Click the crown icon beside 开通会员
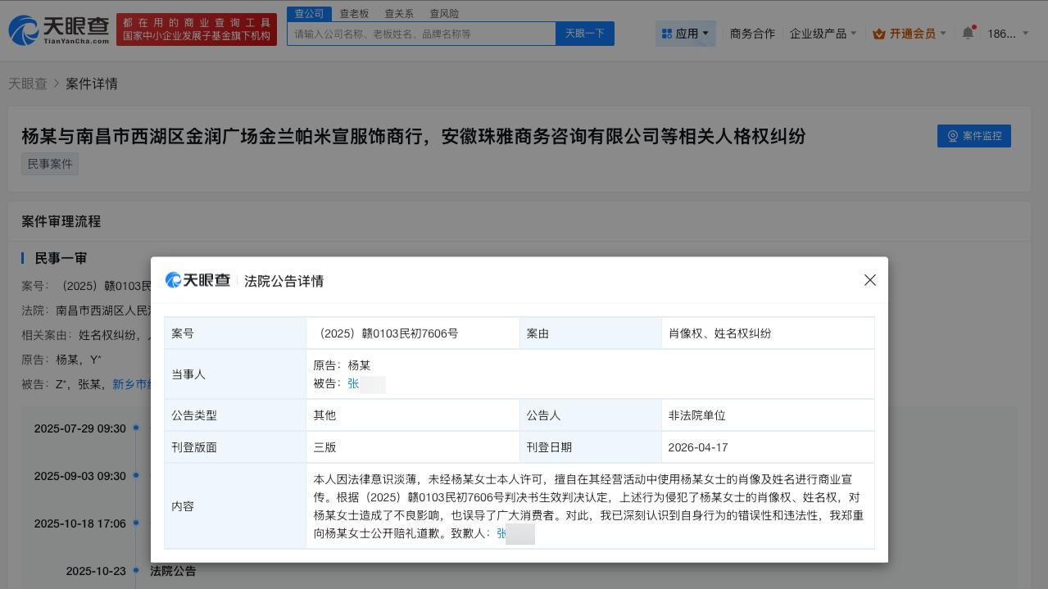 pos(878,34)
